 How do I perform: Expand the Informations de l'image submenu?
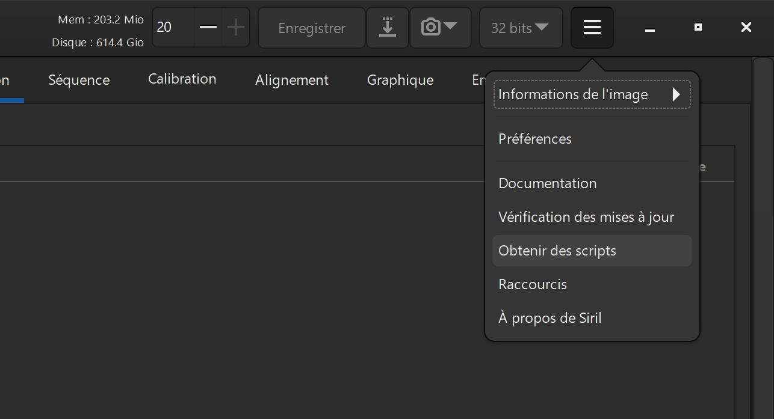click(x=592, y=94)
